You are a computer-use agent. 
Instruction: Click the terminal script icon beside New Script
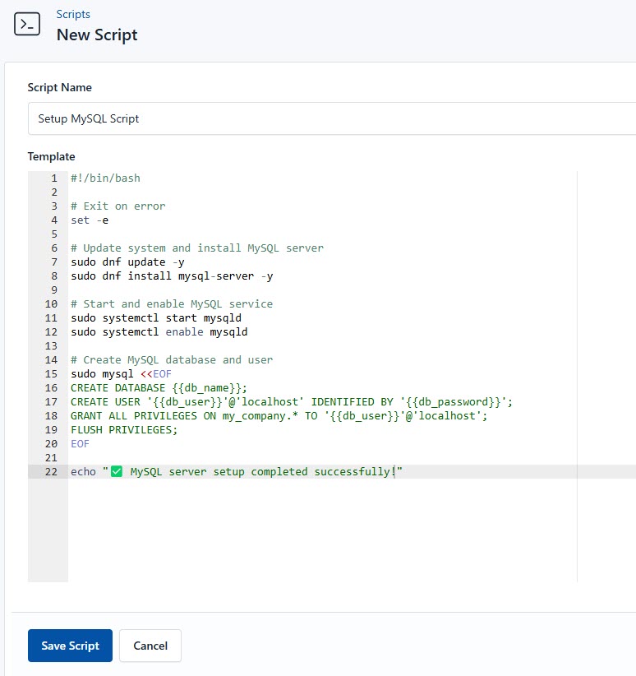coord(27,24)
